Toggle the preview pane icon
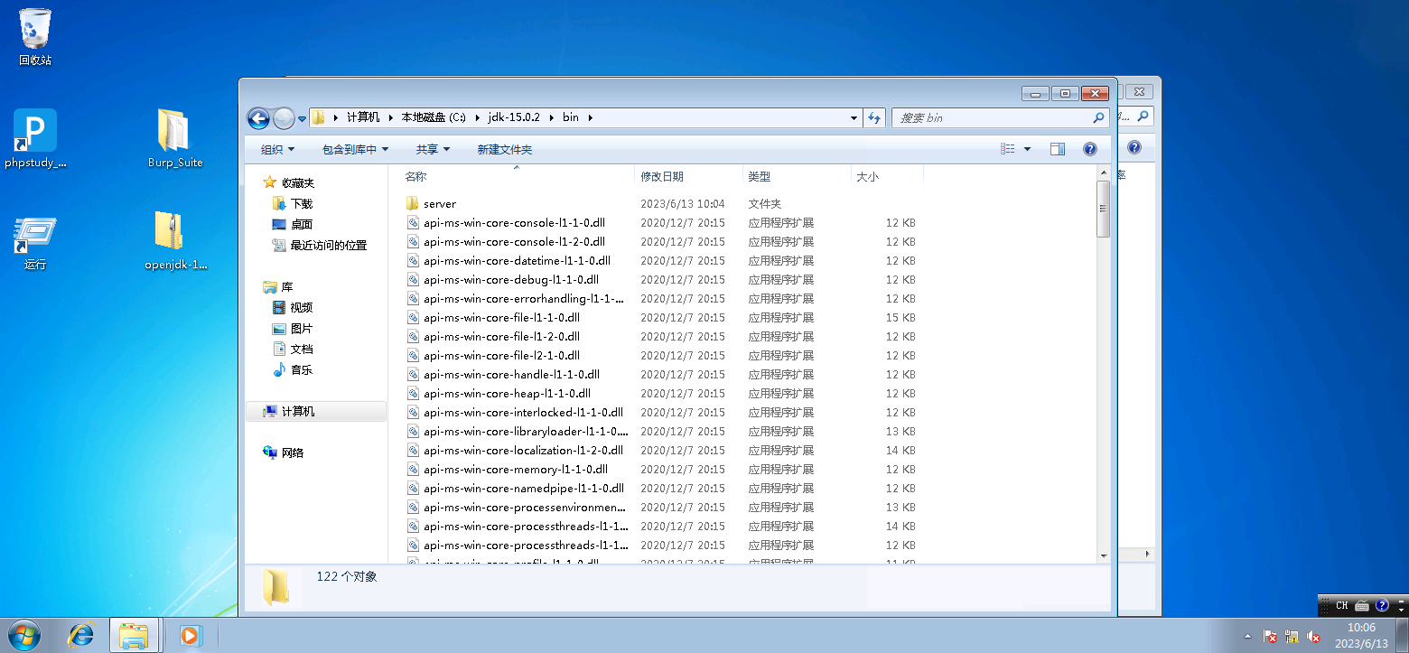Viewport: 1409px width, 653px height. tap(1058, 149)
